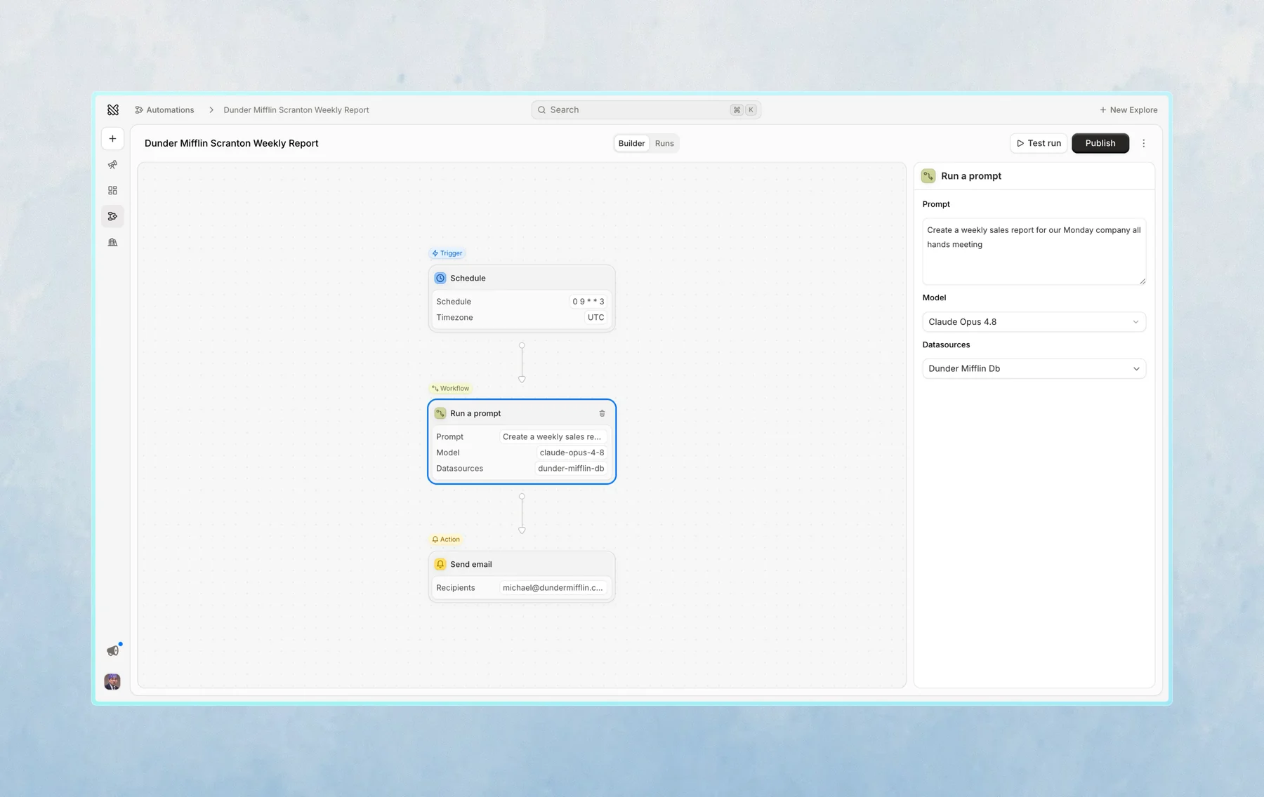Click the Test run button
The width and height of the screenshot is (1264, 797).
click(x=1039, y=143)
